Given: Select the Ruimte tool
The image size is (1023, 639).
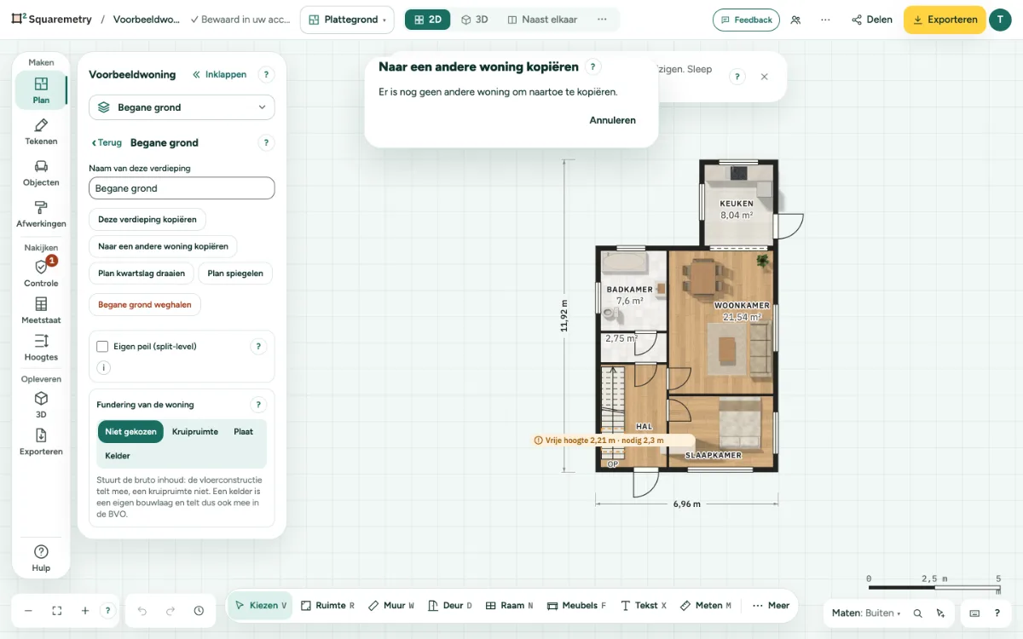Looking at the screenshot, I should [x=328, y=606].
